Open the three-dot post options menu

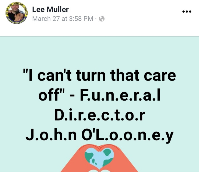click(187, 12)
